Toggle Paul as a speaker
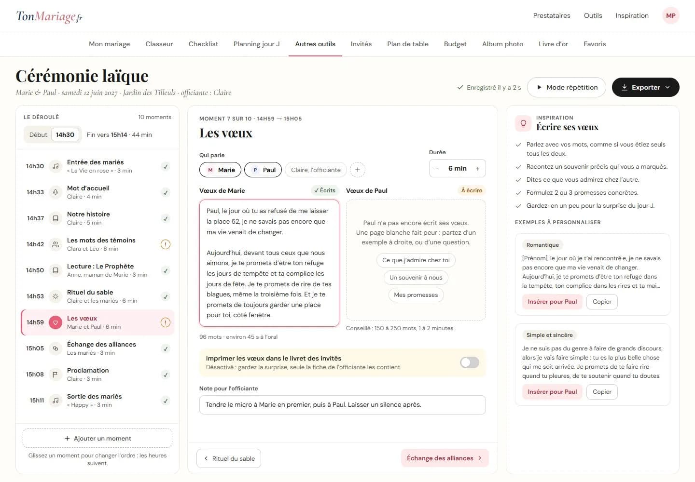The height and width of the screenshot is (482, 695). click(263, 170)
